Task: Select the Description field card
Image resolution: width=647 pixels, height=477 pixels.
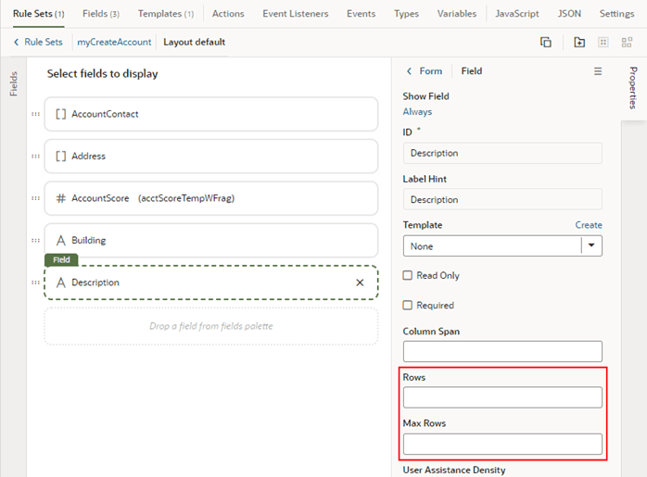Action: (x=210, y=282)
